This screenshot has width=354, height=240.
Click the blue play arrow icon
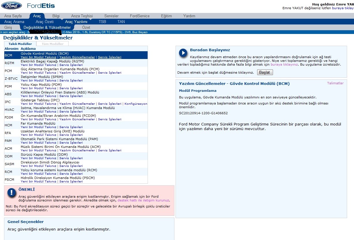[183, 53]
